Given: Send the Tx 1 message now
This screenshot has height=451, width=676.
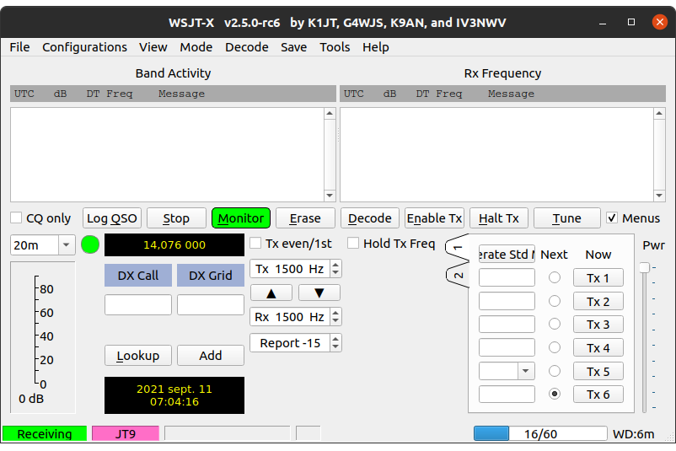Looking at the screenshot, I should (598, 277).
